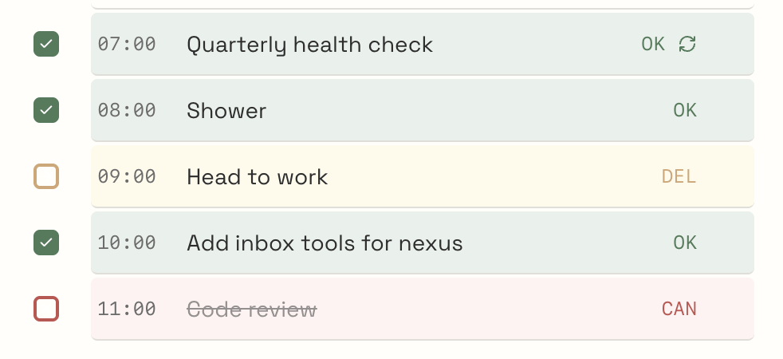The height and width of the screenshot is (359, 783).
Task: Open the Quarterly health check task title
Action: pyautogui.click(x=309, y=45)
